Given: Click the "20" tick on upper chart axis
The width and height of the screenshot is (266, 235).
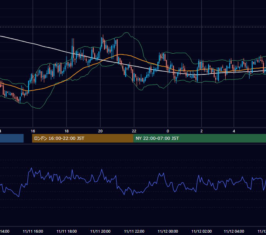Looking at the screenshot, I should 100,131.
